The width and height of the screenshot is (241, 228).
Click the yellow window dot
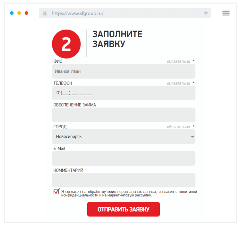point(19,13)
